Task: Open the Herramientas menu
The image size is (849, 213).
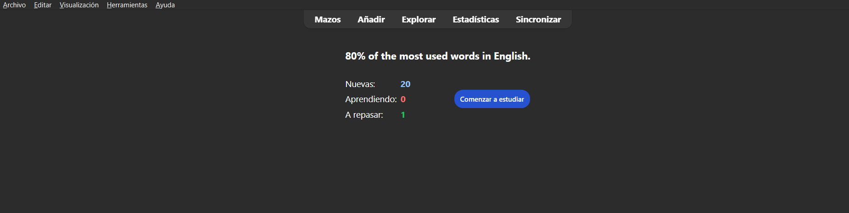Action: click(127, 5)
